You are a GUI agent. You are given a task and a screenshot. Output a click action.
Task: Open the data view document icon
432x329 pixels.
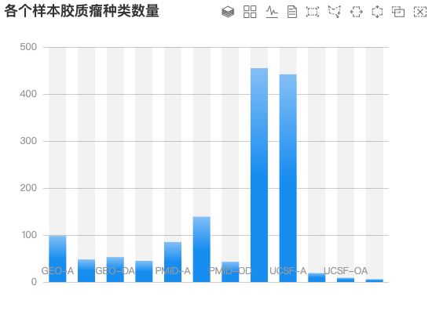(292, 12)
